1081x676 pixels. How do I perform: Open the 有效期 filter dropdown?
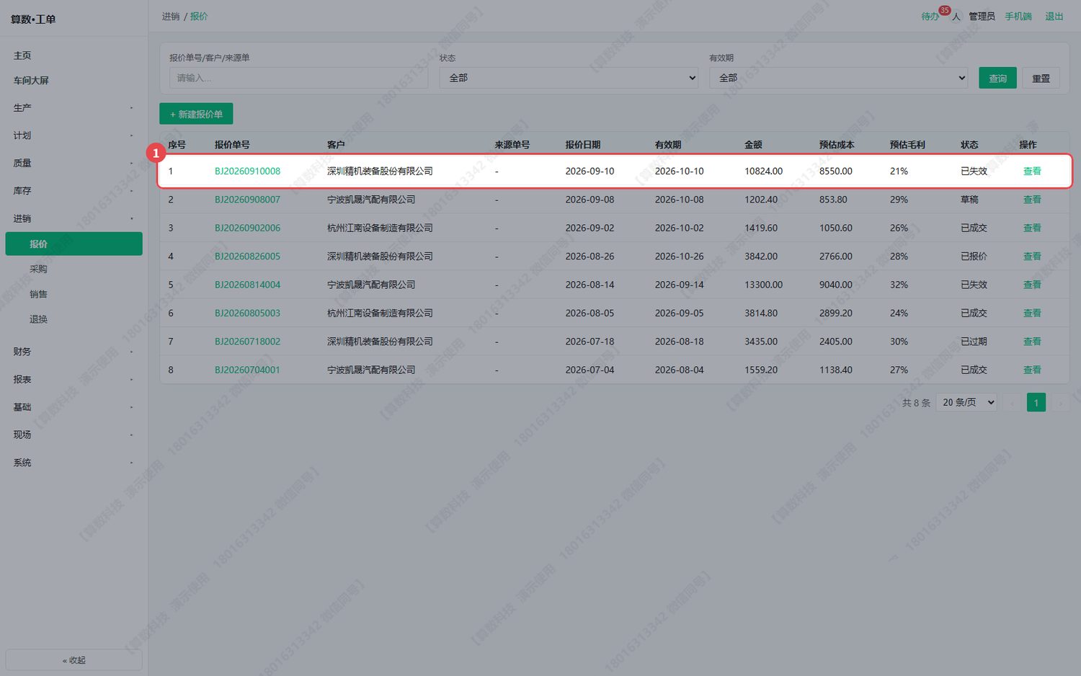point(839,78)
